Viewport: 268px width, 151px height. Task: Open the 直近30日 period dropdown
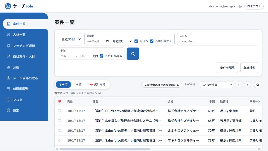70,39
